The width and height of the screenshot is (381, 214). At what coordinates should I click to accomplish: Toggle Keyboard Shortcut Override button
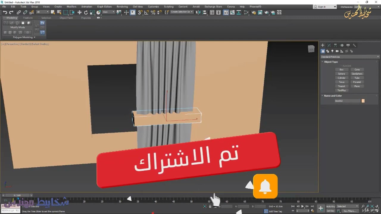133,12
